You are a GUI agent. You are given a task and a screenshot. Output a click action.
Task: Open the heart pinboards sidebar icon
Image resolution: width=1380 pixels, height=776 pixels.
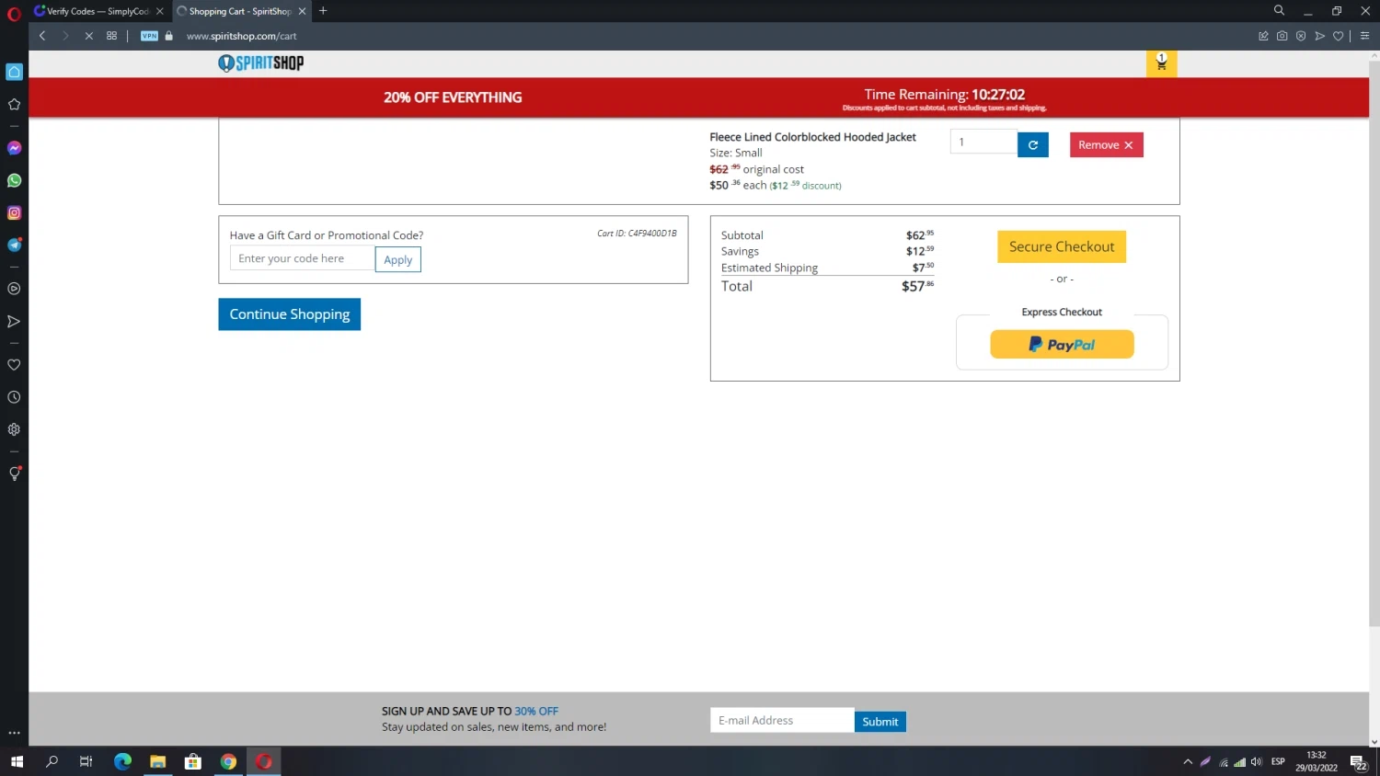[x=14, y=365]
